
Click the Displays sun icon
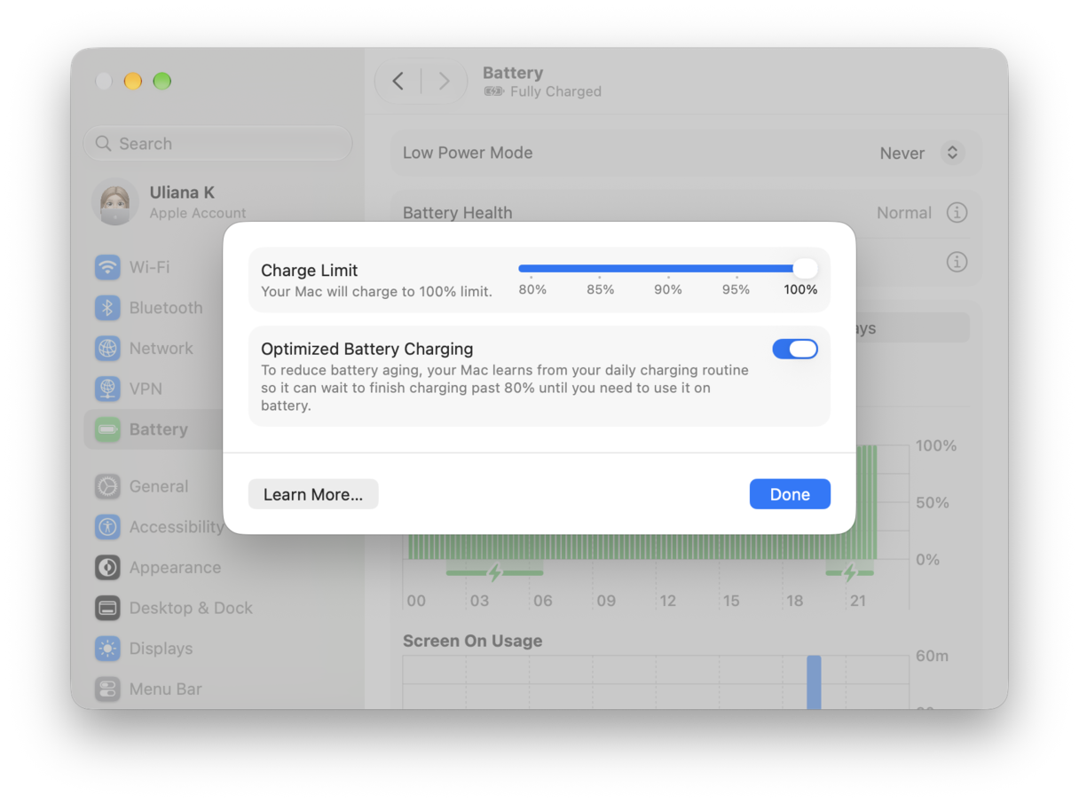107,649
